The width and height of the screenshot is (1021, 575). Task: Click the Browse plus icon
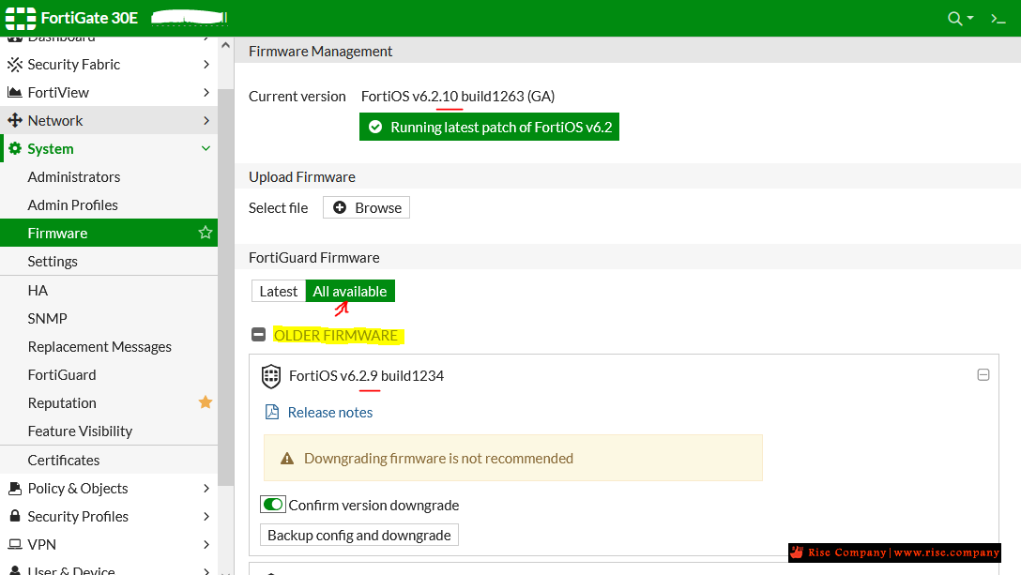tap(340, 207)
